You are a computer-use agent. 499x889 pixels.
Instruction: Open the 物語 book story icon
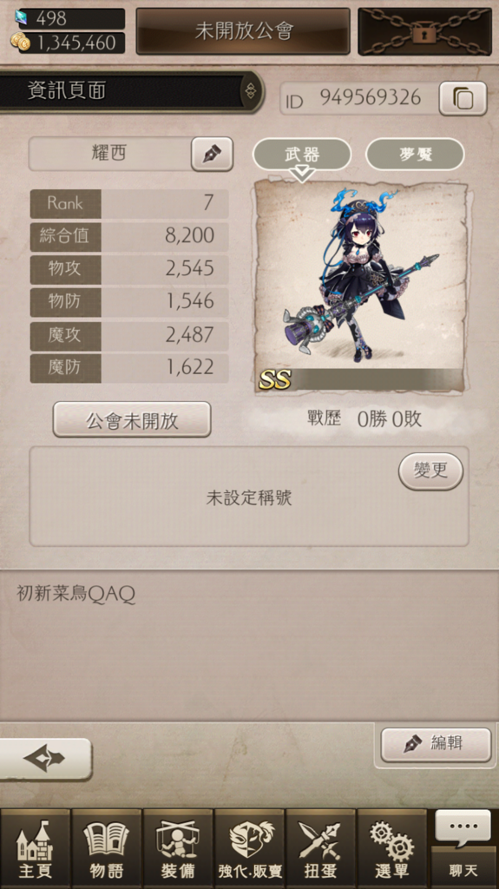pos(107,849)
